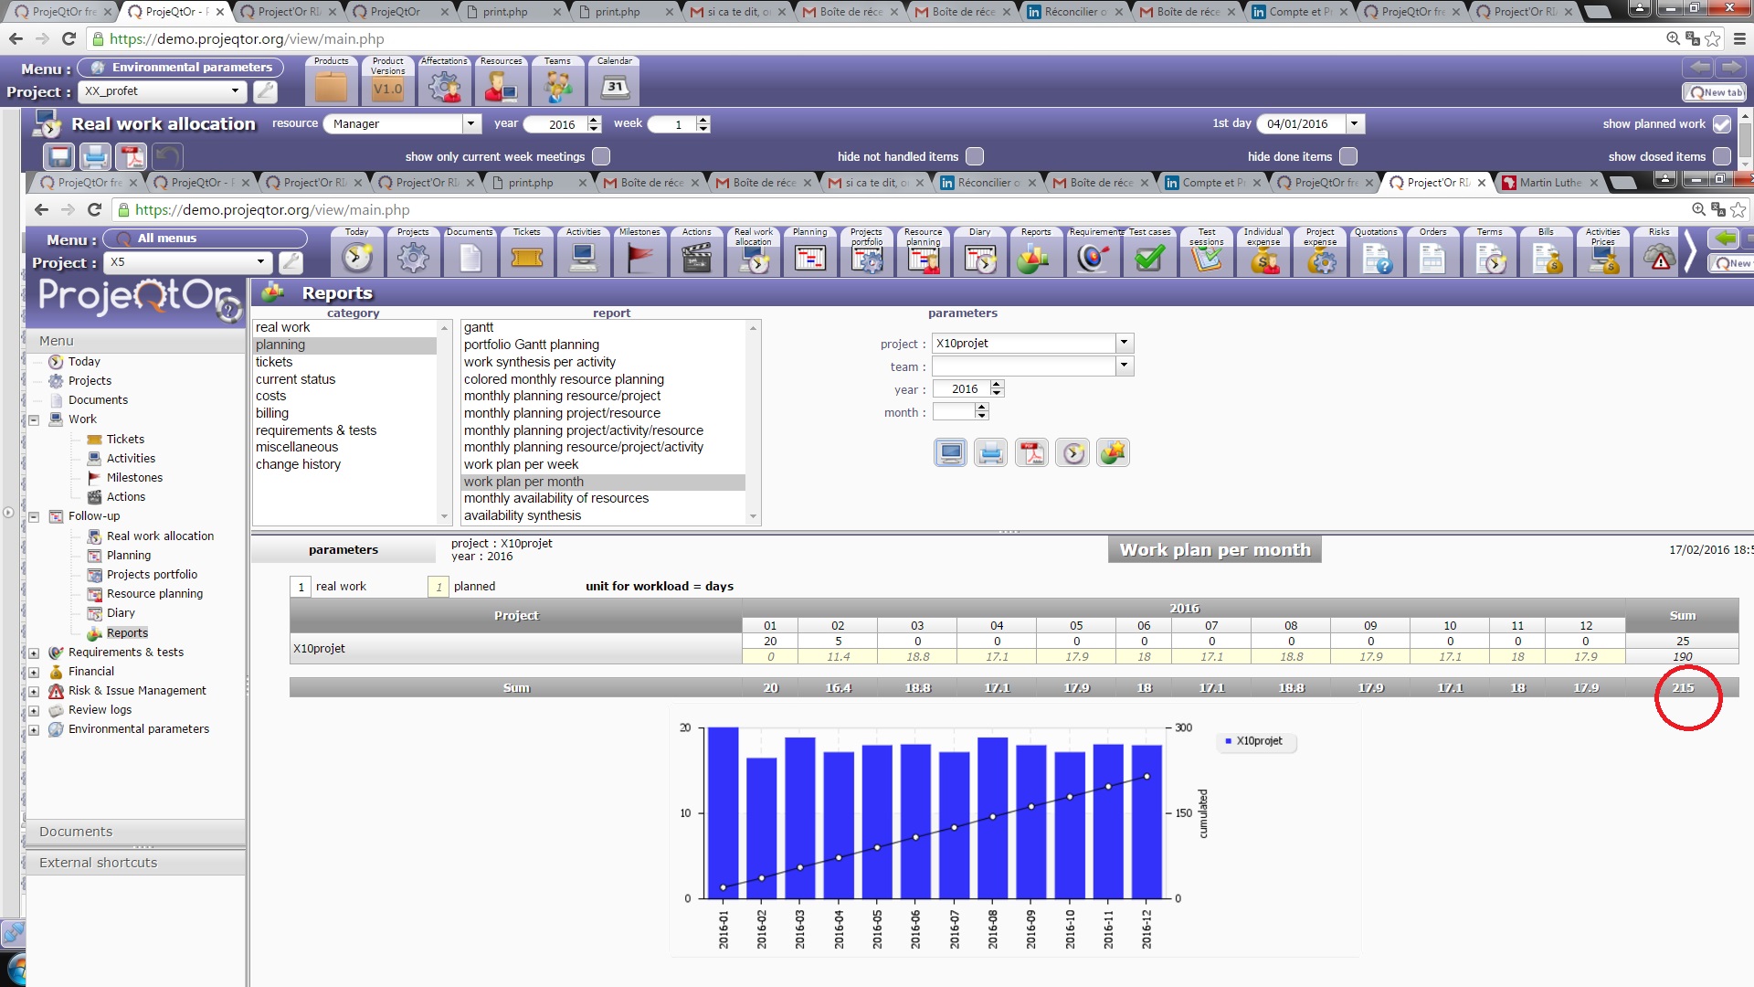Open project X10projet dropdown arrow
1754x987 pixels.
(1125, 343)
